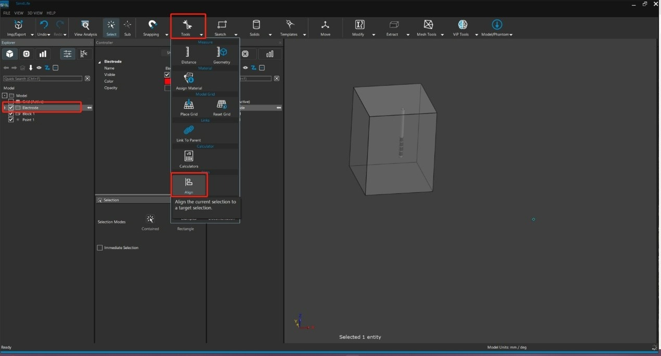Expand the Electrode tree node arrow

tap(5, 108)
